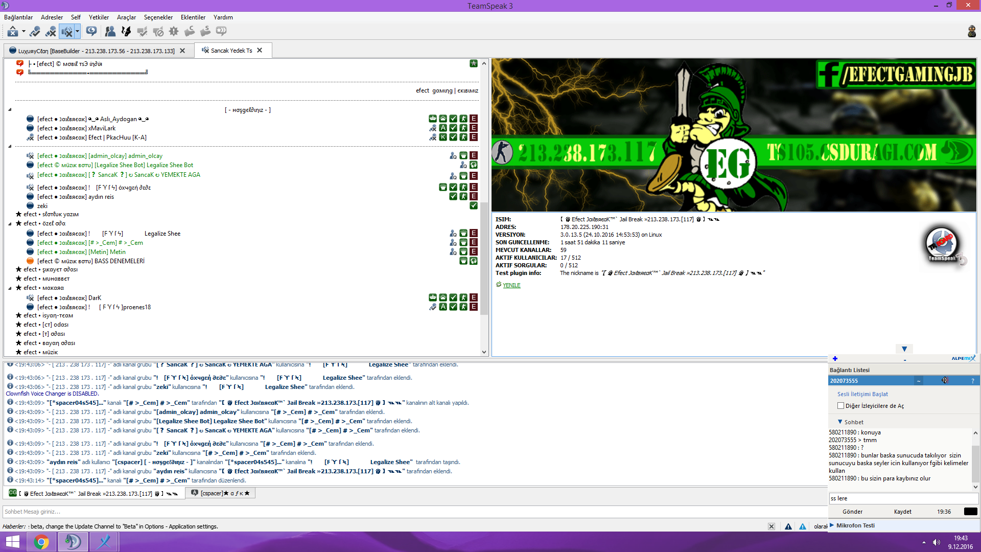Select BASS DENEMELERİ music bot user
This screenshot has width=981, height=552.
pyautogui.click(x=90, y=261)
